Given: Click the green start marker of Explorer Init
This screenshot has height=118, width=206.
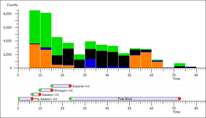Looking at the screenshot, I should pyautogui.click(x=52, y=86).
